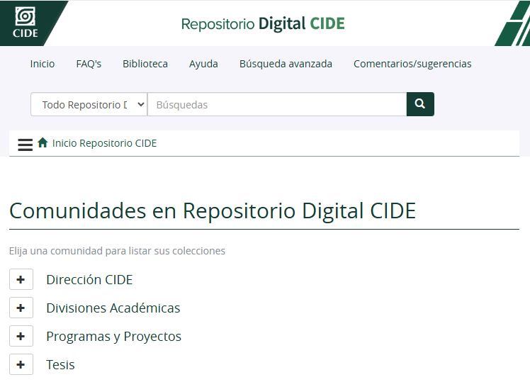This screenshot has height=382, width=530.
Task: Open FAQ's from the navigation bar
Action: [89, 64]
